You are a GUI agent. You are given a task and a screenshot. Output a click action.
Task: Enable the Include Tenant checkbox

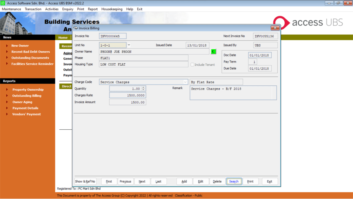click(x=192, y=65)
